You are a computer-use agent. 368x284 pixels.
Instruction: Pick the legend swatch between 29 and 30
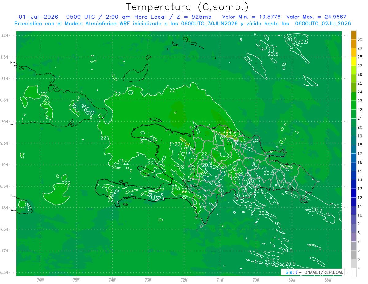[354, 44]
